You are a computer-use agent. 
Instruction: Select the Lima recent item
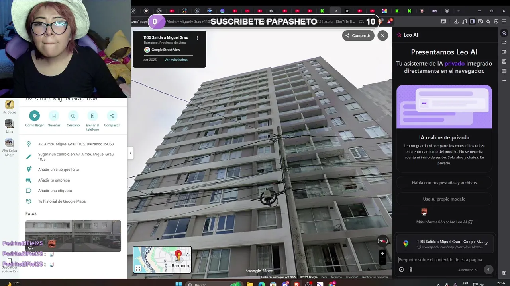[10, 126]
